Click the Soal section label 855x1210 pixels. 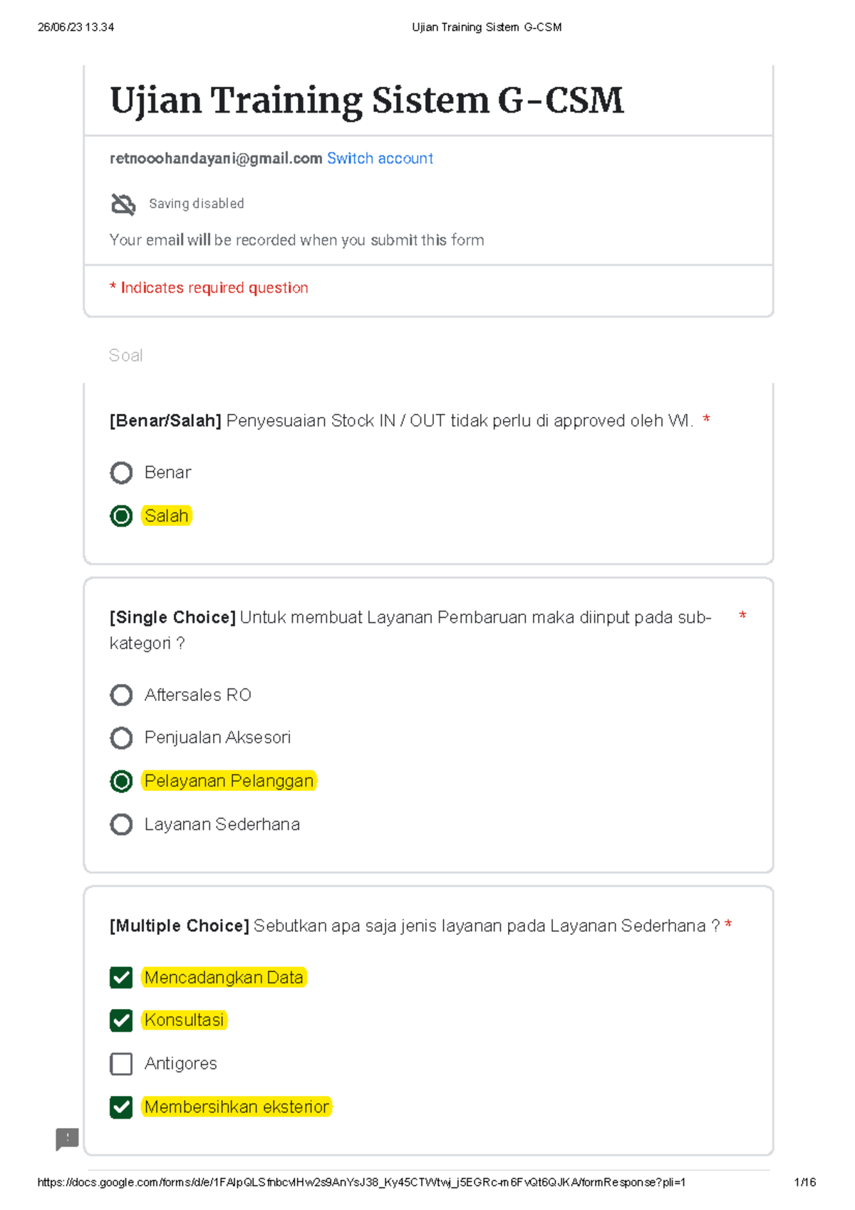point(125,356)
